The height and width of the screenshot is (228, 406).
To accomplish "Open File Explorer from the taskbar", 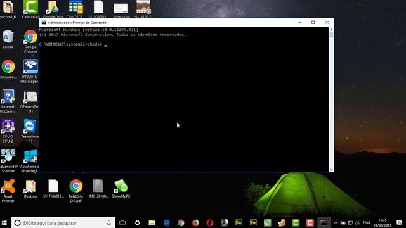I will [x=152, y=223].
